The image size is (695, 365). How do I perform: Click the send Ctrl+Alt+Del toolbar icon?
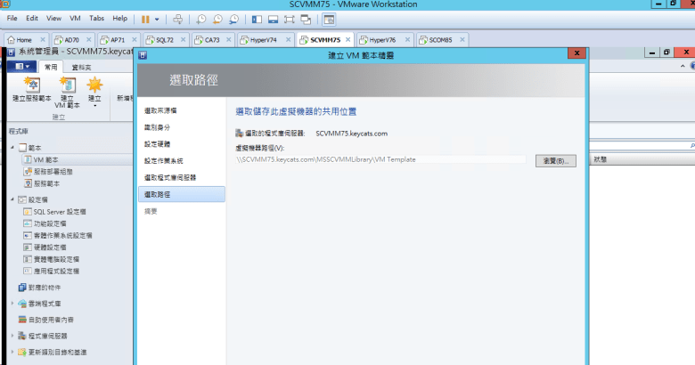point(177,18)
